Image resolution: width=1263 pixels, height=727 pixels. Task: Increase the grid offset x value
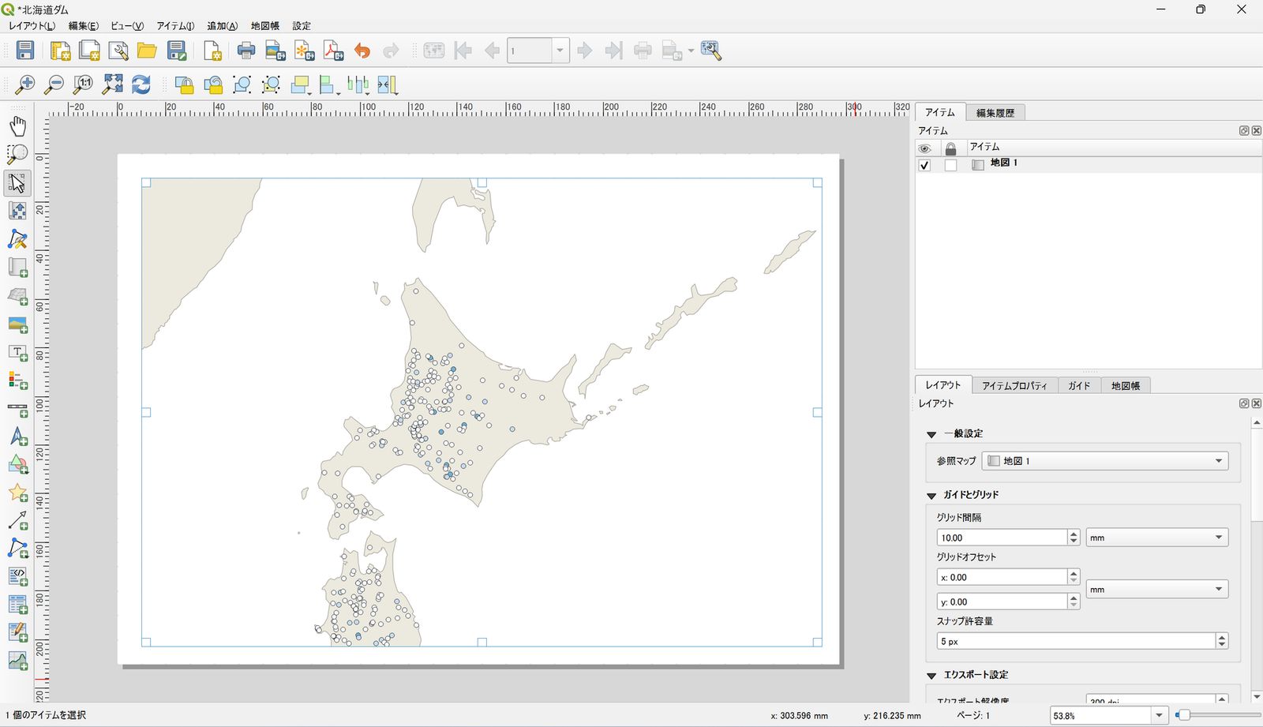pyautogui.click(x=1074, y=573)
